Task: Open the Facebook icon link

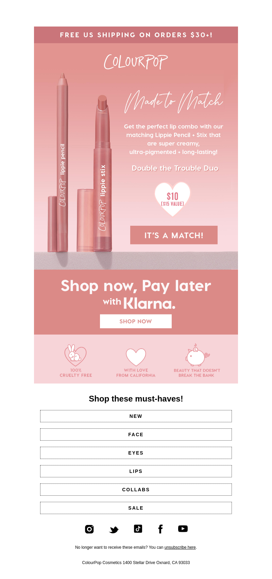Action: 160,529
